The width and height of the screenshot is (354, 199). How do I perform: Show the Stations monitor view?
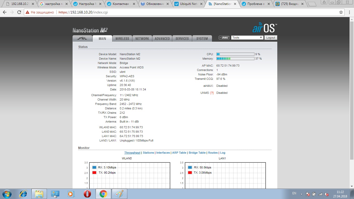coord(148,153)
